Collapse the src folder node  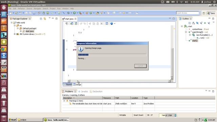(x=15, y=25)
